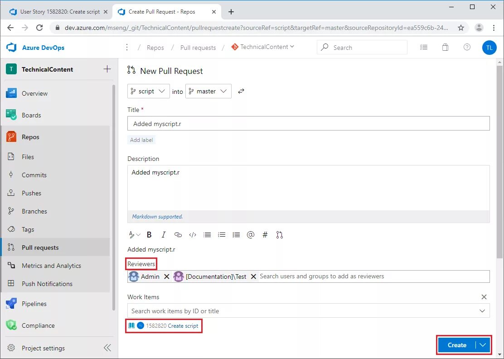Open the Commits page icon
Viewport: 504px width, 359px height.
coord(11,175)
